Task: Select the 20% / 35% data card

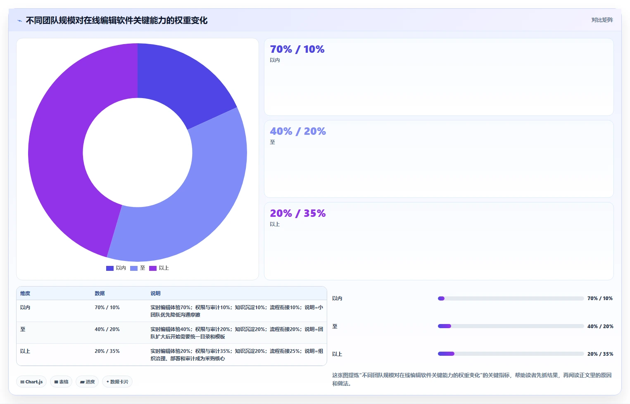Action: pyautogui.click(x=439, y=241)
